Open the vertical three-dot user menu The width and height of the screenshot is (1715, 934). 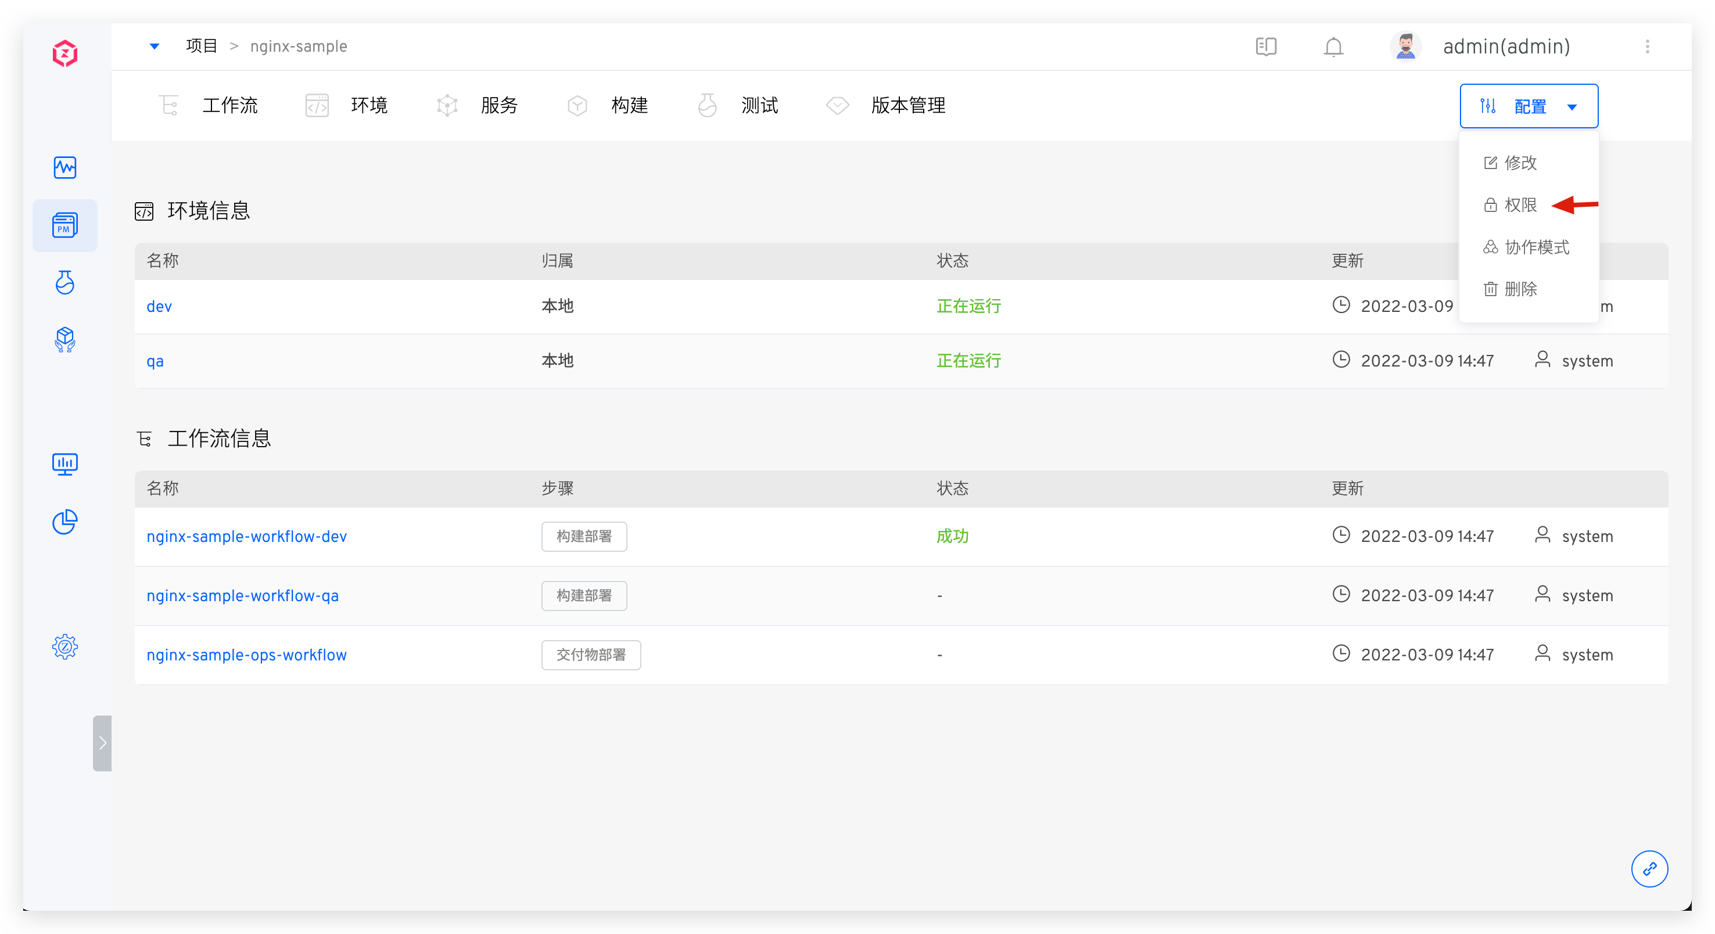1647,46
